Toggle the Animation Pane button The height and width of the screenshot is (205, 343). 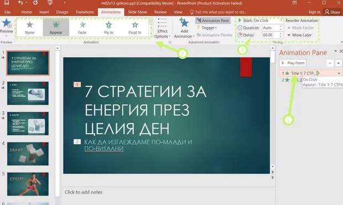click(x=212, y=20)
